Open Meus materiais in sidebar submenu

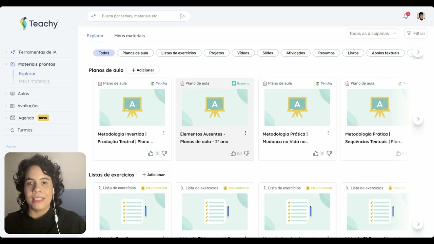pyautogui.click(x=34, y=81)
